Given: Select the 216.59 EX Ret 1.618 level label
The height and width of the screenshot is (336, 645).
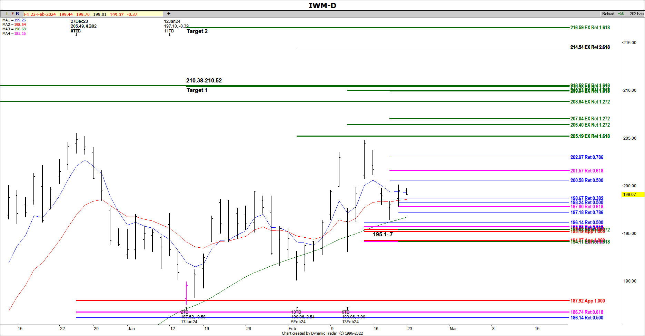Looking at the screenshot, I should coord(590,28).
